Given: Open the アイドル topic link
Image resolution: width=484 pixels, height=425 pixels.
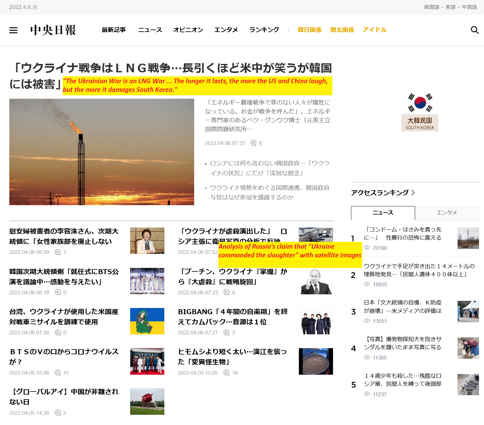Looking at the screenshot, I should [374, 30].
